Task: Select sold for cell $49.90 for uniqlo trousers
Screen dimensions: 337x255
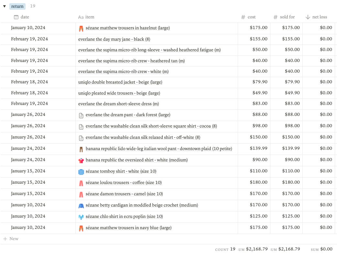Action: click(286, 93)
